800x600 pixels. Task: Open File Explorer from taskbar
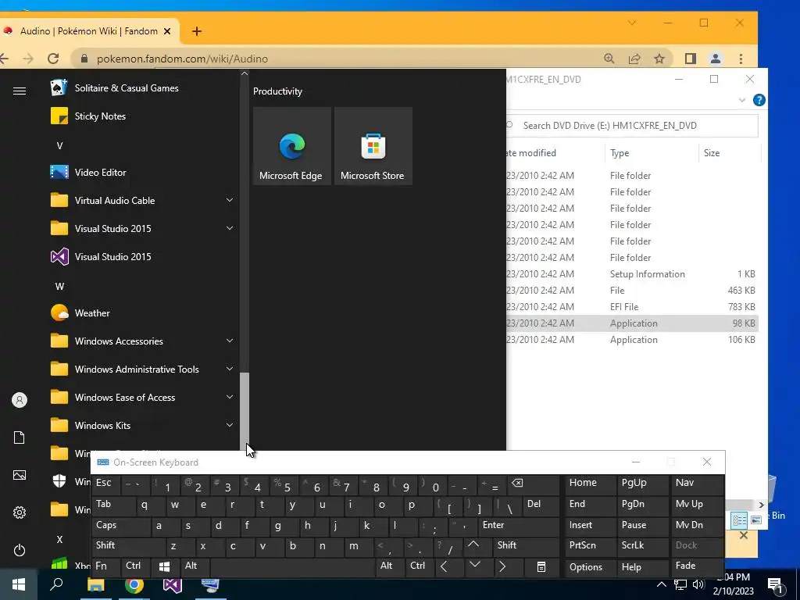(x=95, y=585)
